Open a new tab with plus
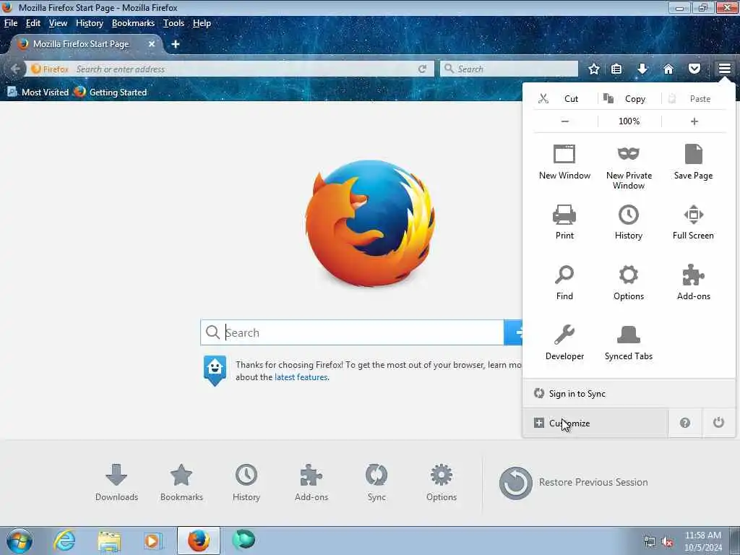 point(176,44)
